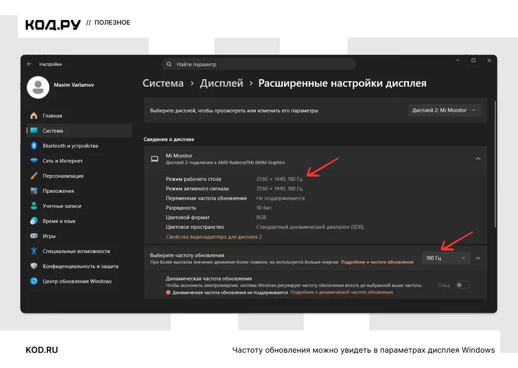
Task: Click the Игры gamepad icon
Action: [34, 236]
